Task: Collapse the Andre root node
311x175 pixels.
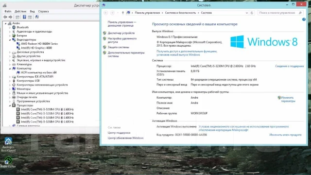Action: click(x=5, y=23)
